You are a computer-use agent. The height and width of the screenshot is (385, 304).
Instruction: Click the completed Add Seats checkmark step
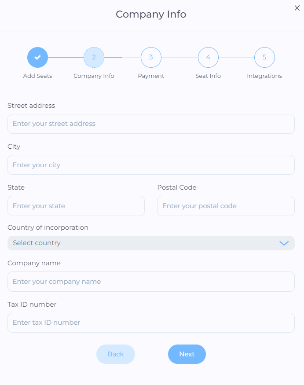point(37,58)
